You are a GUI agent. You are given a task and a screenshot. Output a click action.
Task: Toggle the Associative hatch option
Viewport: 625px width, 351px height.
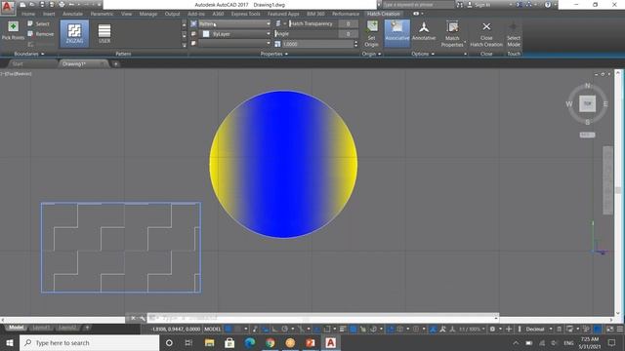(397, 33)
